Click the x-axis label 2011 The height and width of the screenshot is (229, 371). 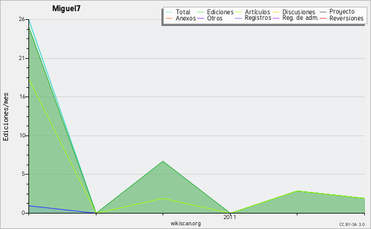pos(230,217)
